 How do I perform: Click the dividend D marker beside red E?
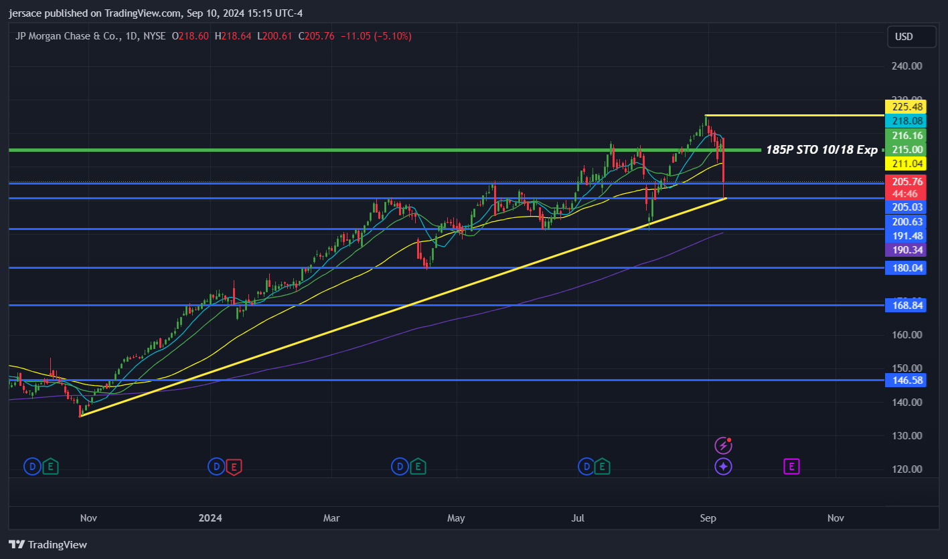[216, 467]
